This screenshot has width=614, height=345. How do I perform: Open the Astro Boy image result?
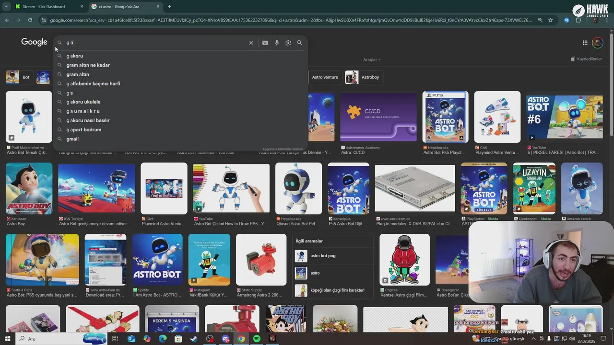[x=29, y=188]
